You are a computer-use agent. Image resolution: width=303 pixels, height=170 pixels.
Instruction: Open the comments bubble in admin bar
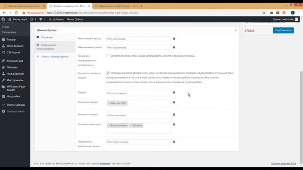[x=42, y=19]
